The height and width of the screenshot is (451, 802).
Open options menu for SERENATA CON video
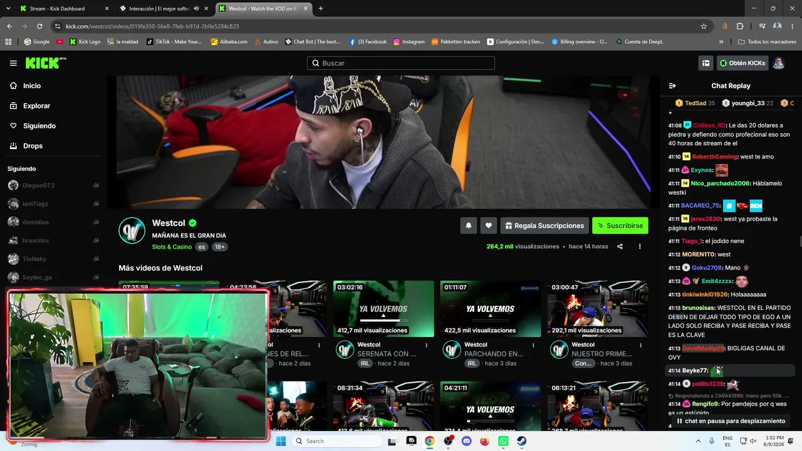(427, 345)
